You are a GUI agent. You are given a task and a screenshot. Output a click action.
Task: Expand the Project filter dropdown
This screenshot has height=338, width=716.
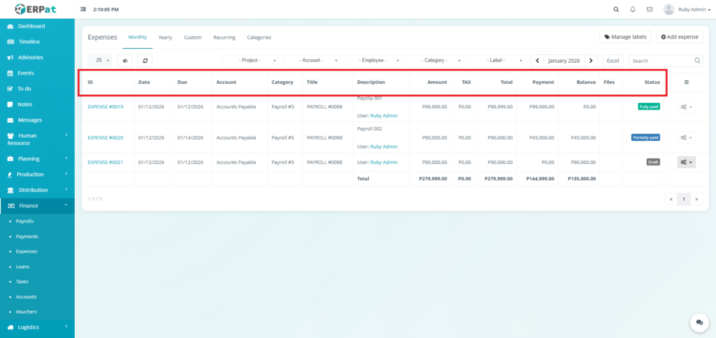[x=250, y=61]
